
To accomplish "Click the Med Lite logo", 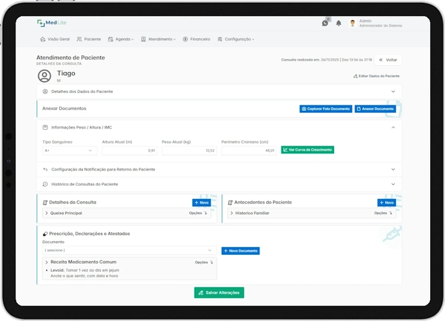I will coord(52,23).
